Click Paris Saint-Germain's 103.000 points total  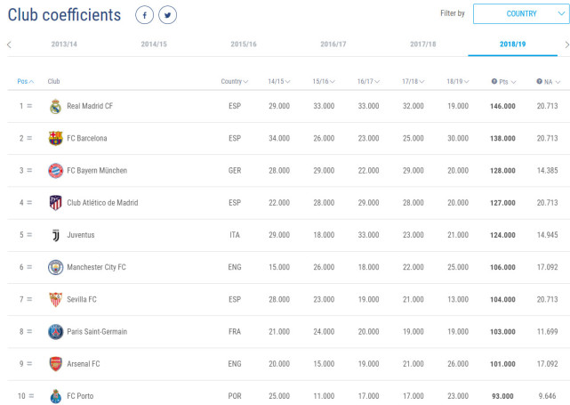(x=502, y=332)
